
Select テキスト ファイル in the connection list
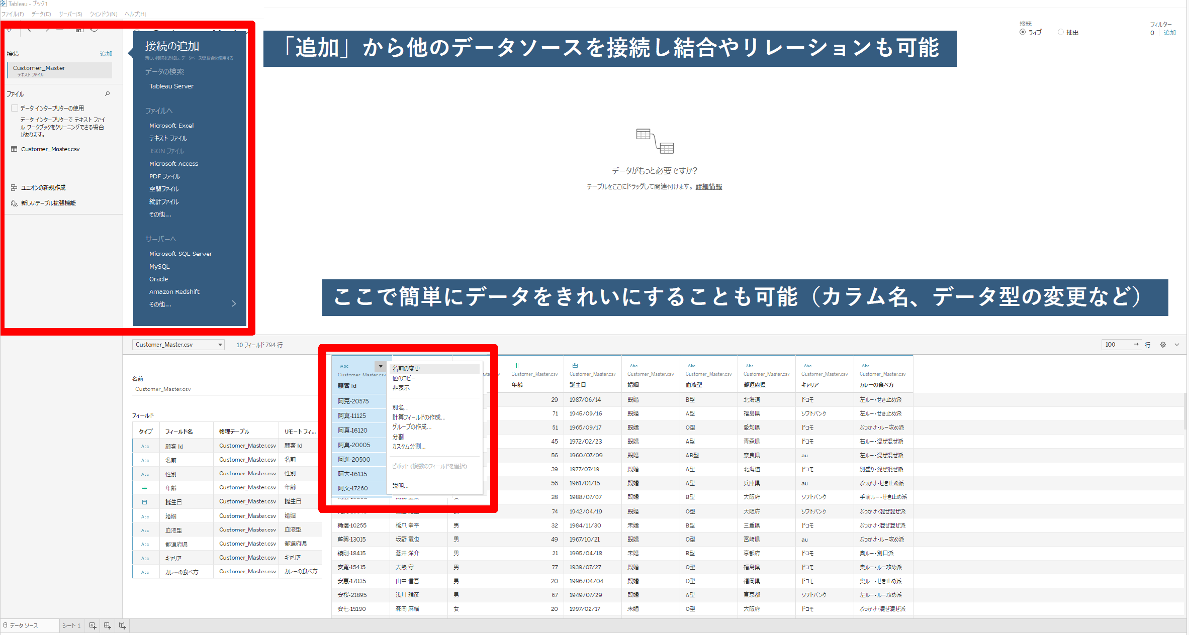click(x=168, y=138)
